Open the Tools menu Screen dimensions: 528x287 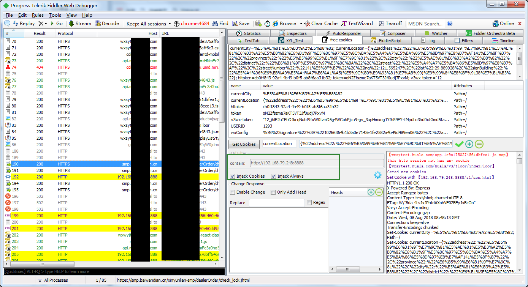[x=55, y=15]
